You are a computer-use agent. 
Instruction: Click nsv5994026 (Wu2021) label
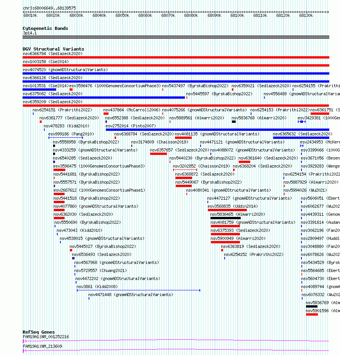(305, 190)
